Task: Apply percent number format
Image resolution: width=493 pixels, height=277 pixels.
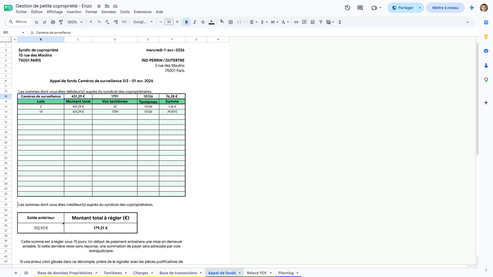Action: [x=99, y=22]
